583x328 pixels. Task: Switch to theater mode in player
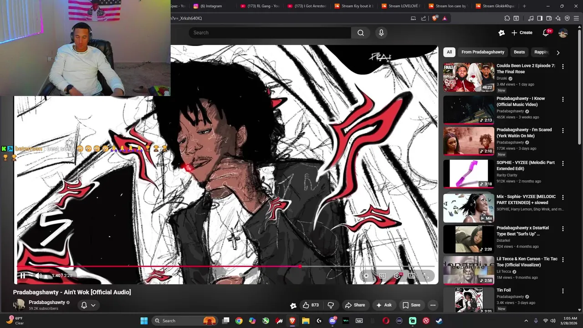[x=412, y=276]
